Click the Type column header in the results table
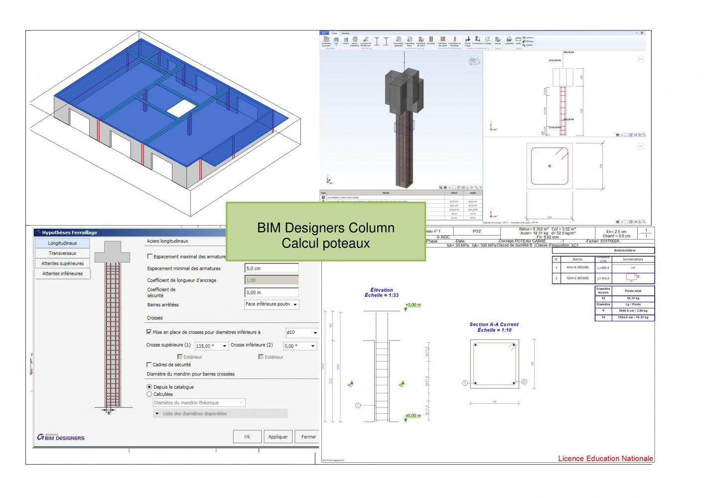This screenshot has height=498, width=705. pyautogui.click(x=323, y=193)
